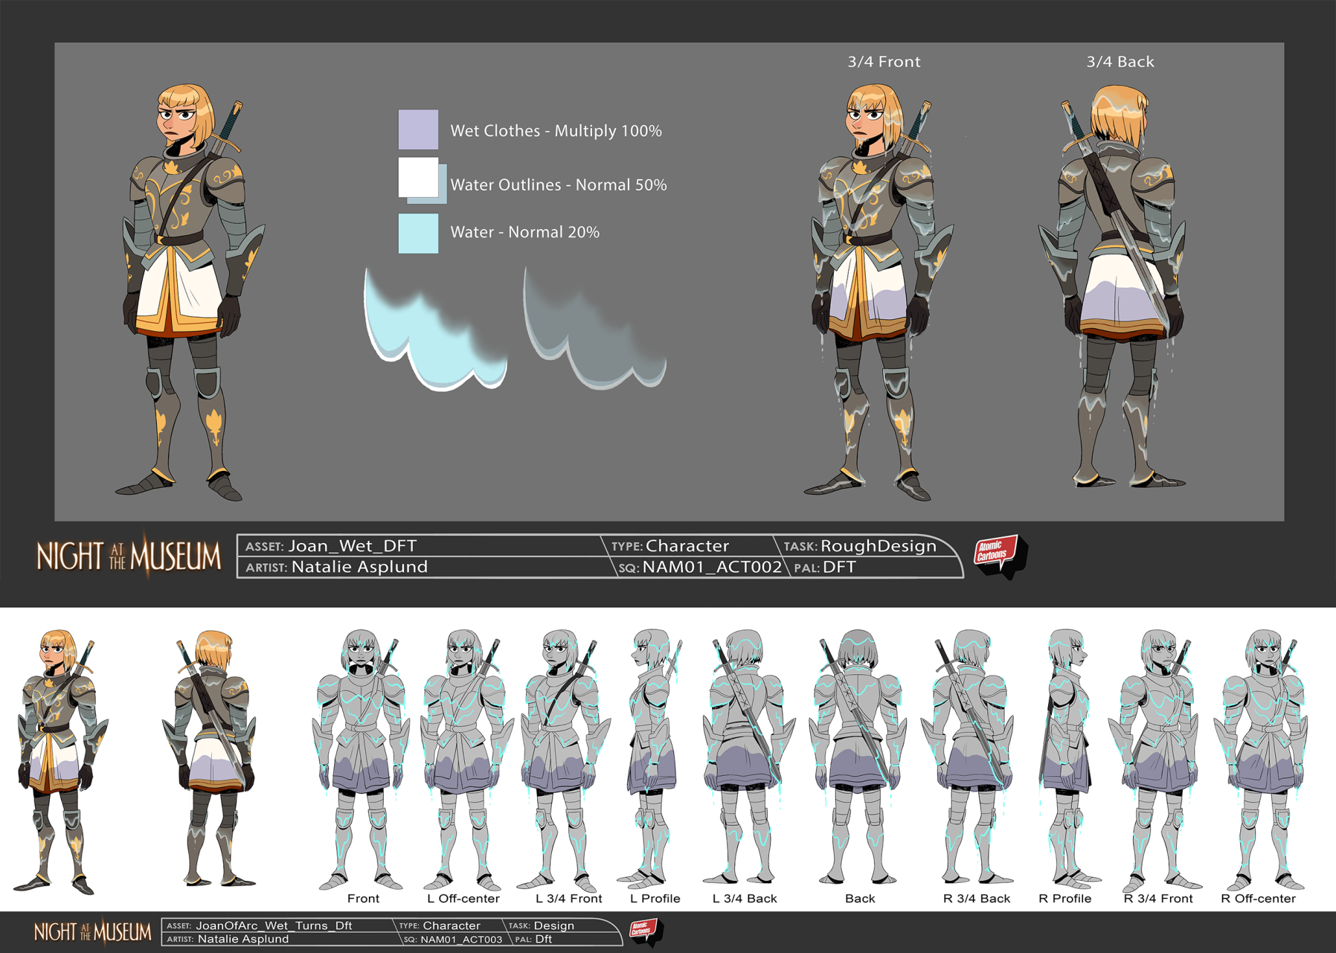Click the lavender Wet Clothes color swatch
This screenshot has width=1336, height=953.
tap(418, 129)
